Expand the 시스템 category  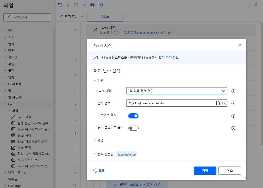click(x=5, y=57)
